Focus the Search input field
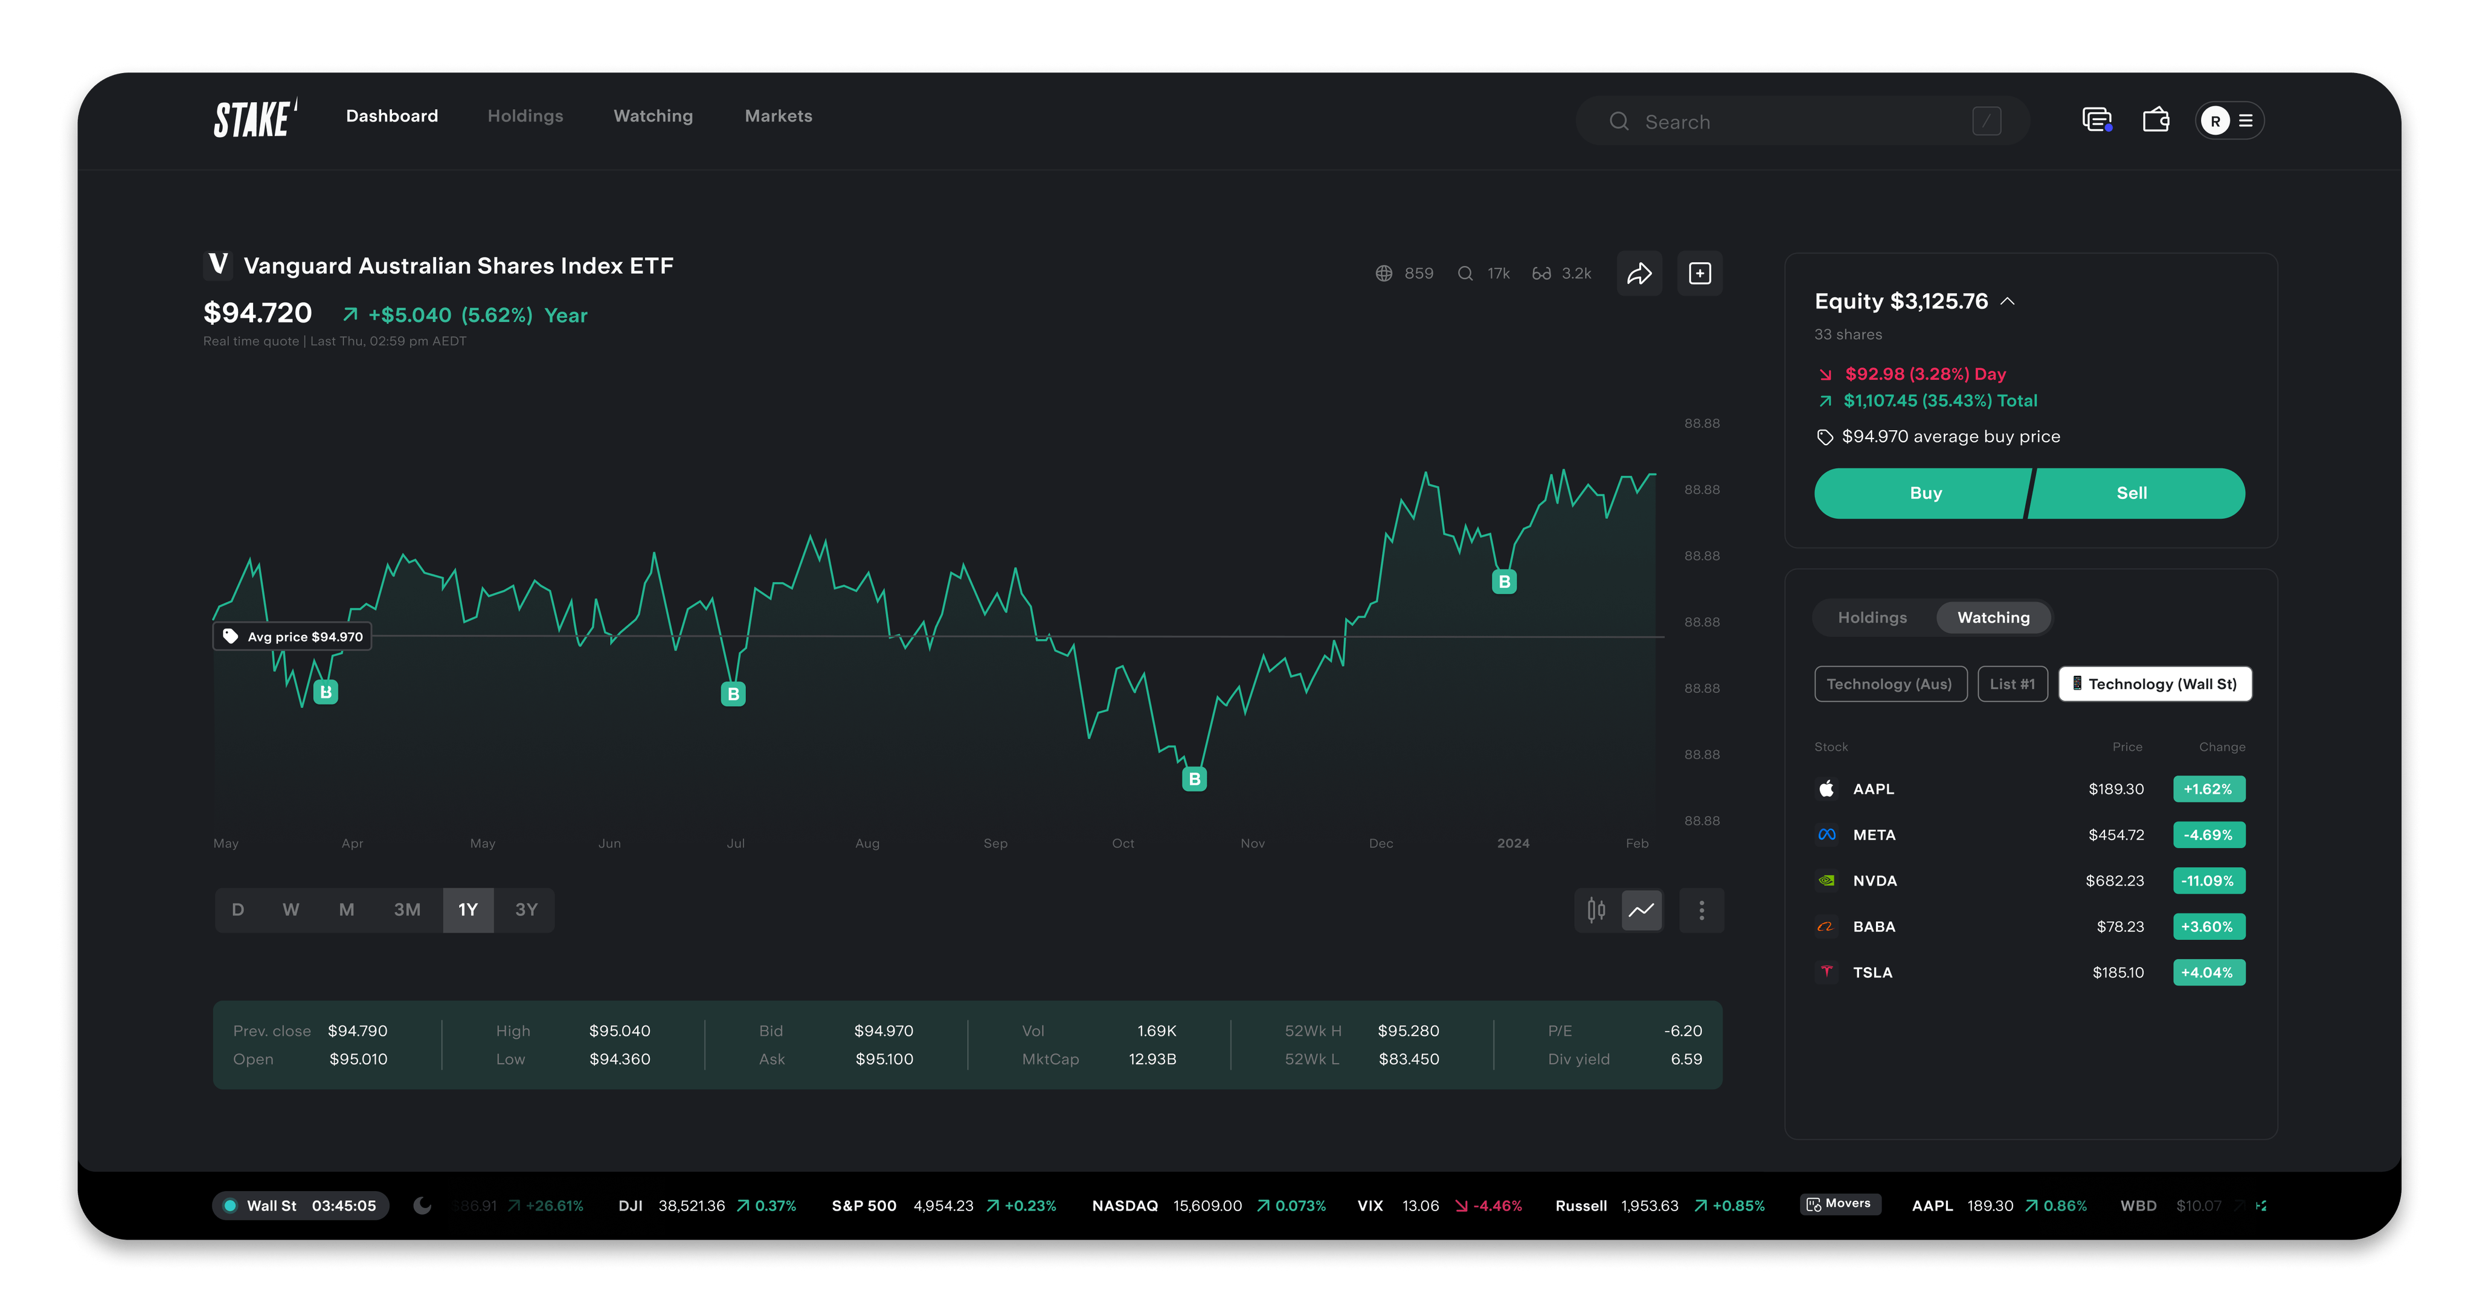The image size is (2474, 1315). click(1803, 122)
